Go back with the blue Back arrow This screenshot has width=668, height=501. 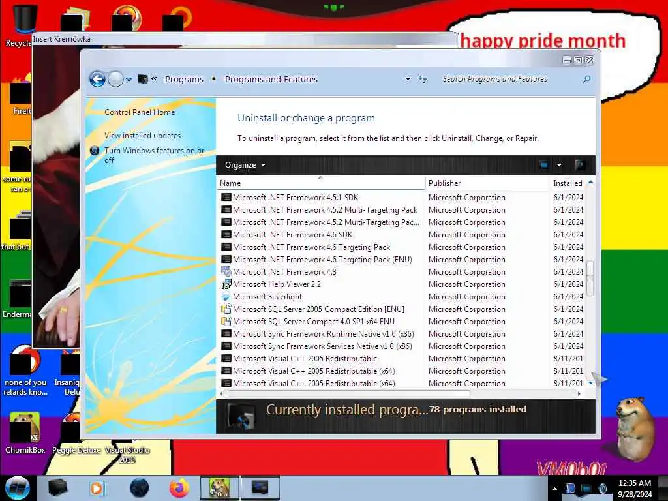98,79
